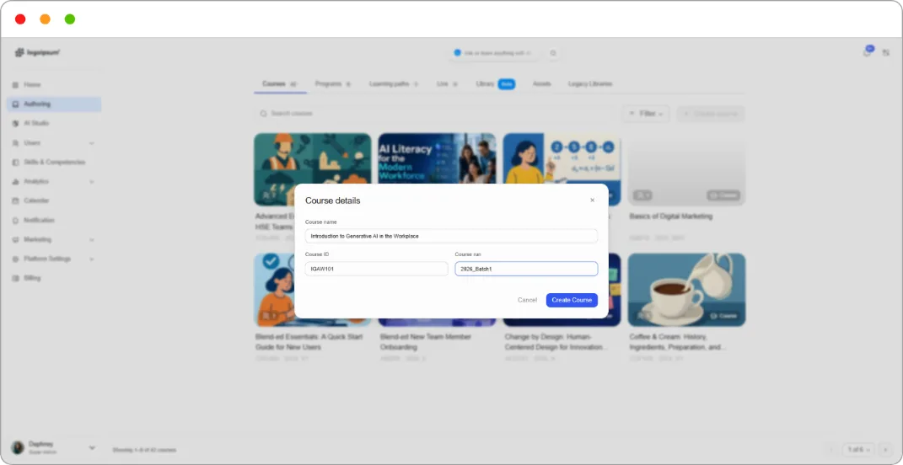Click Daphney's avatar photo
This screenshot has height=465, width=903.
click(x=18, y=447)
